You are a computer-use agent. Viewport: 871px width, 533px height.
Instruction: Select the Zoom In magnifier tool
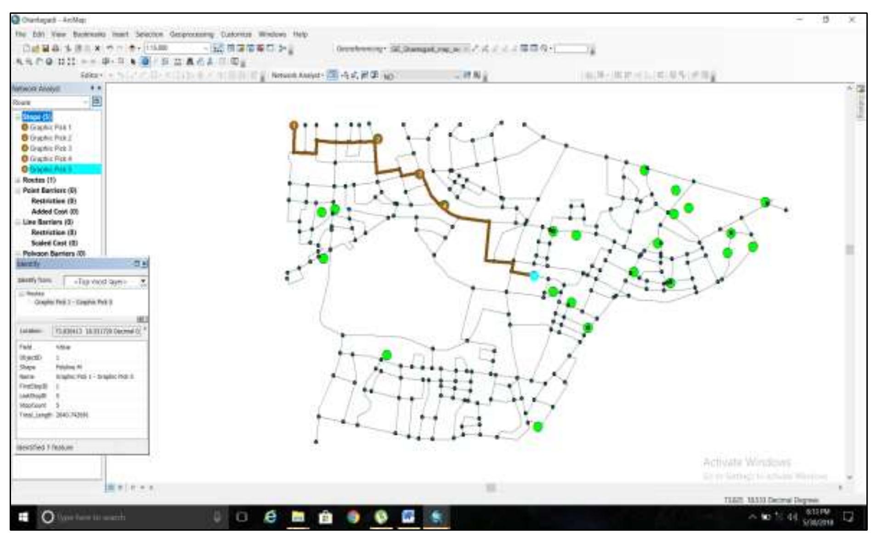(x=19, y=61)
